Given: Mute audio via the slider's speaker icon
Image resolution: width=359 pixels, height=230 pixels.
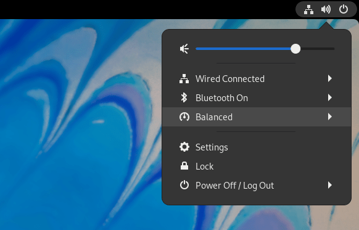Looking at the screenshot, I should 184,49.
